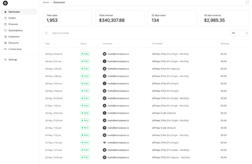This screenshot has height=164, width=252.
Task: Click the Paid badge on the 28 May 12:01 pm order
Action: 85,83
